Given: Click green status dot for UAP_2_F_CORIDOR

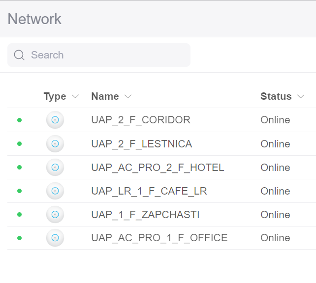Looking at the screenshot, I should pyautogui.click(x=19, y=120).
